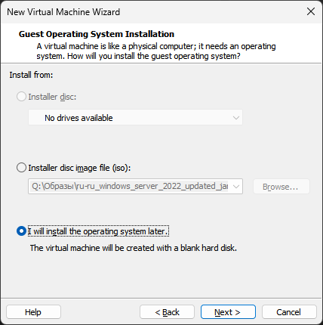
Task: Click the 'Install from:' label
Action: pos(31,75)
